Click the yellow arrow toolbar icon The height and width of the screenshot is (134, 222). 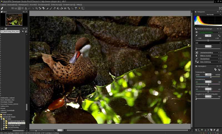click(x=79, y=8)
